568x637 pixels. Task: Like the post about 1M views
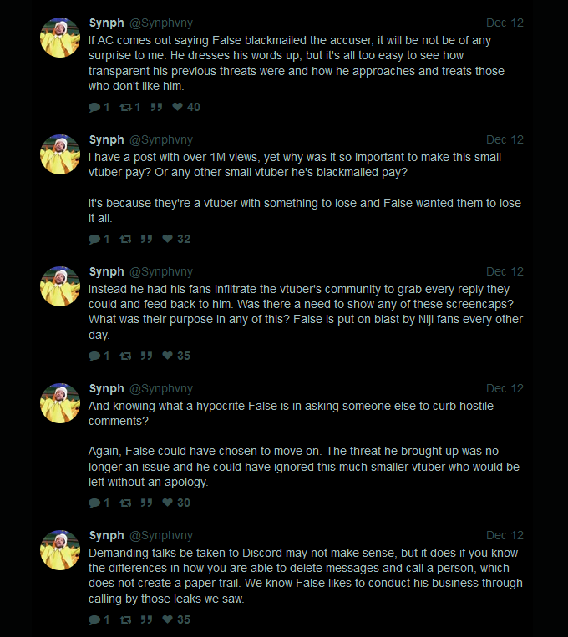(x=168, y=239)
